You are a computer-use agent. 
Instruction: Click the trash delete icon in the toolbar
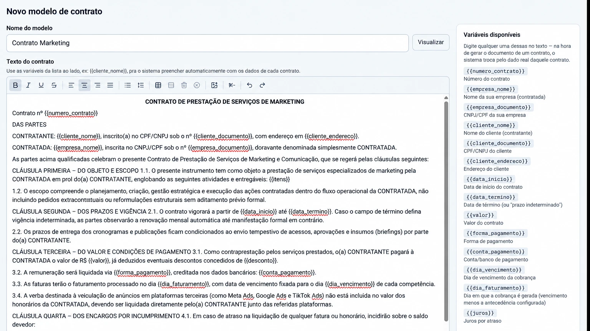184,85
